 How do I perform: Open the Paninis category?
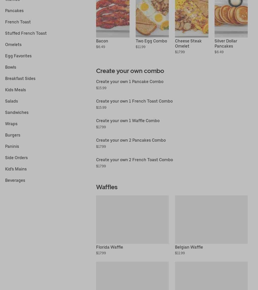(12, 146)
